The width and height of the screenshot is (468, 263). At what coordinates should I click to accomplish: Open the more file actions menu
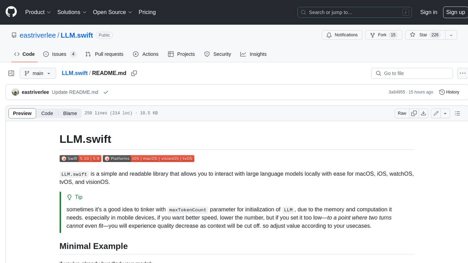462,73
